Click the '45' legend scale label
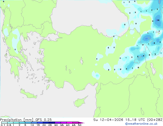This screenshot has width=163, height=126. tap(74, 125)
